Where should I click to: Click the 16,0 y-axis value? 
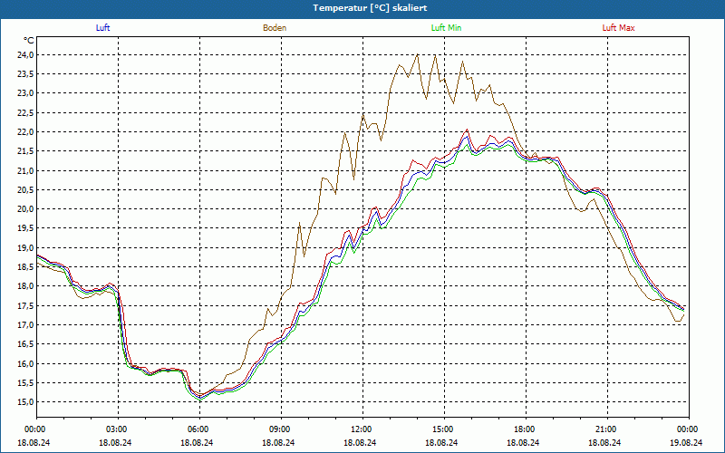tap(25, 363)
